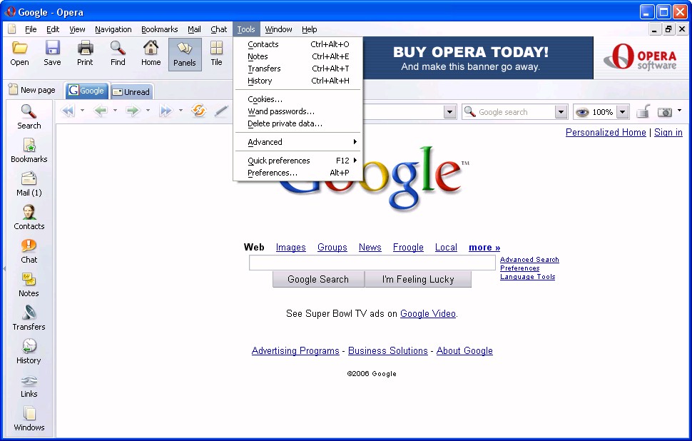This screenshot has width=692, height=441.
Task: Click the padlock security icon
Action: click(x=643, y=111)
